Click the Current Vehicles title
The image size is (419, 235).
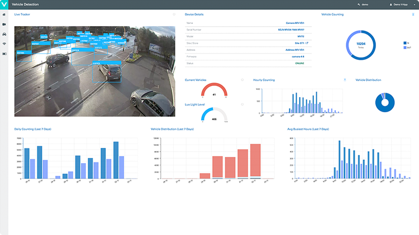(196, 80)
